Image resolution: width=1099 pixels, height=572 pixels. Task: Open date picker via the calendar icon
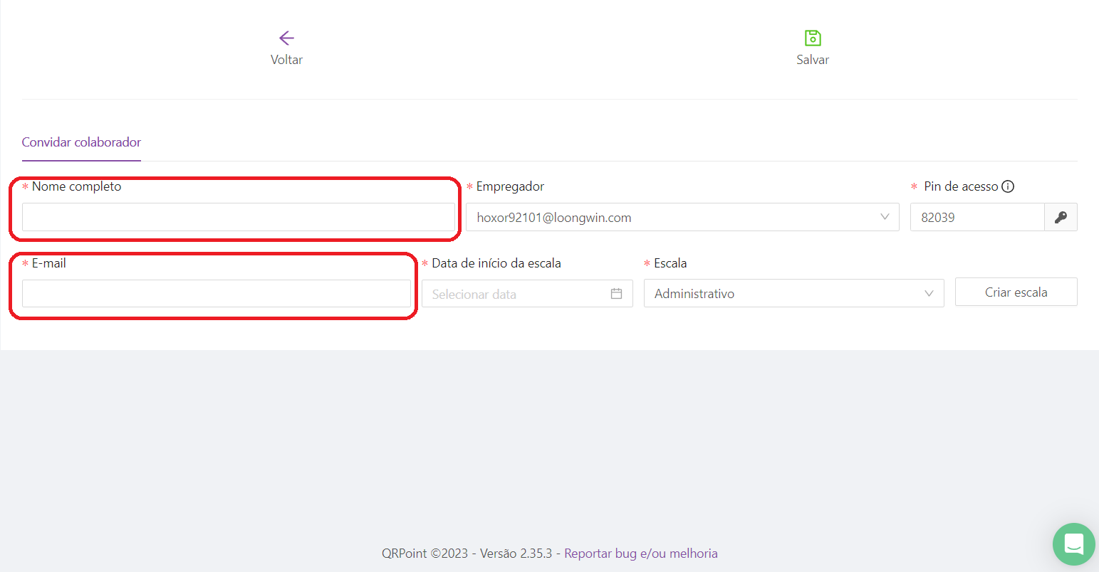pos(617,294)
